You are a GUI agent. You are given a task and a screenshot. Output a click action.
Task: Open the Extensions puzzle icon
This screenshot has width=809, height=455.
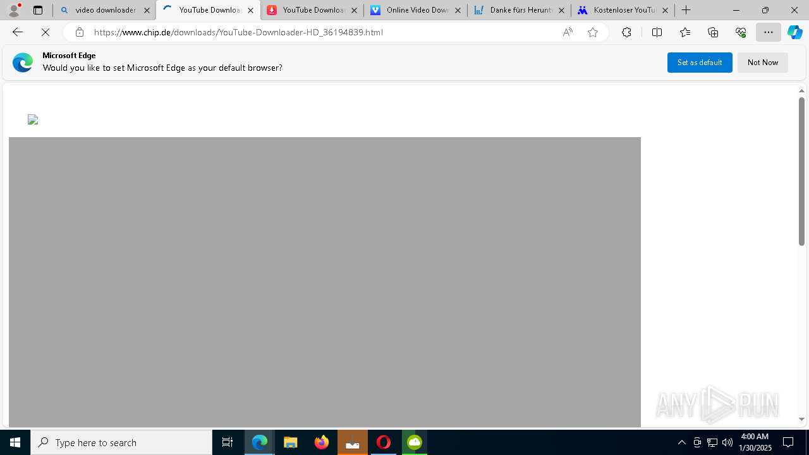coord(626,32)
